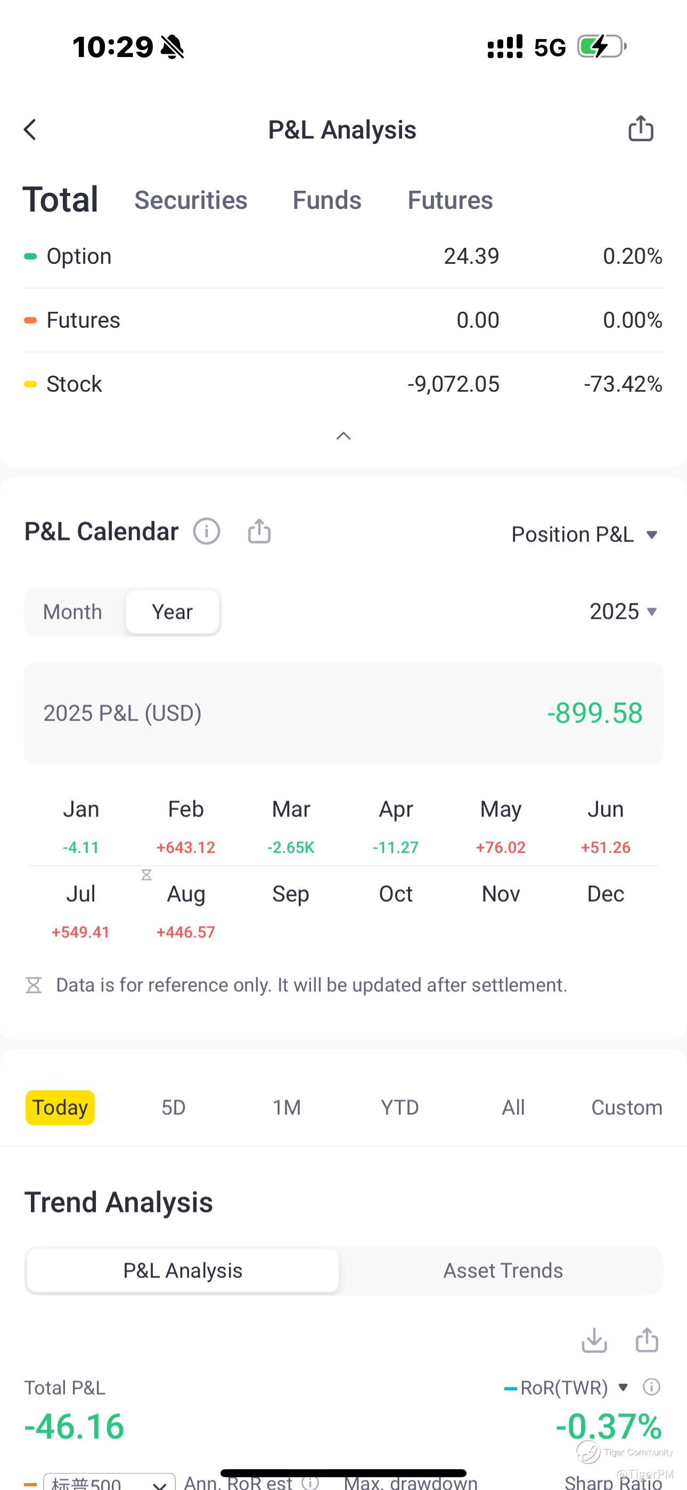Select the Custom time range
Screen dimensions: 687x1490
click(x=626, y=1107)
